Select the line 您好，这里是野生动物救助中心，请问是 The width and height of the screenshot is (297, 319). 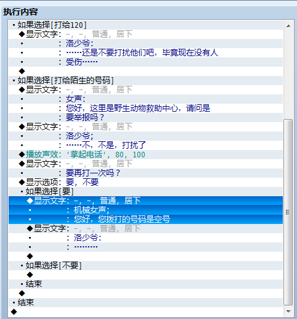[145, 108]
